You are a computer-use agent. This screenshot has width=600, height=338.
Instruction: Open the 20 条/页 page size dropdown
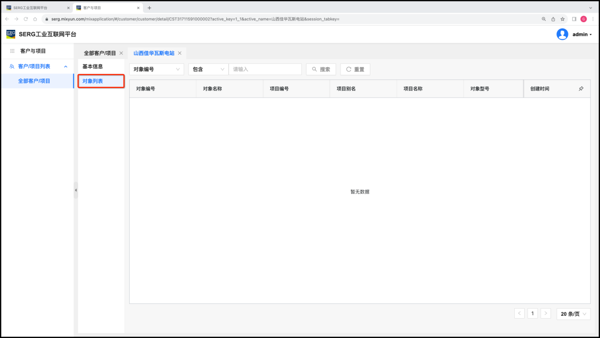[x=573, y=314]
